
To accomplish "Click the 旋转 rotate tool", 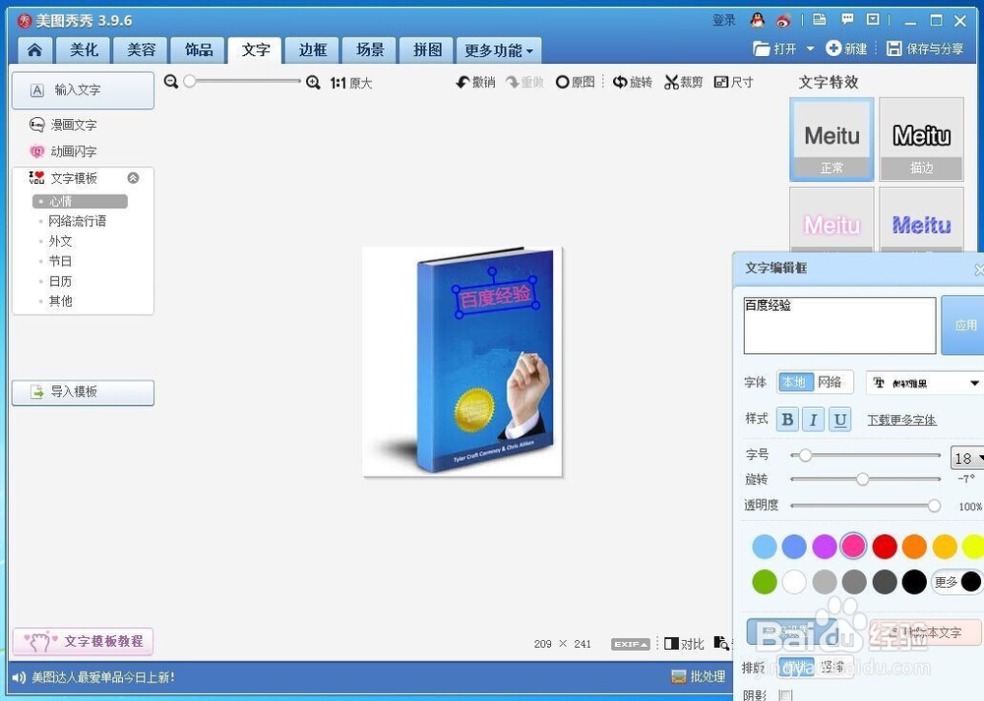I will coord(632,83).
